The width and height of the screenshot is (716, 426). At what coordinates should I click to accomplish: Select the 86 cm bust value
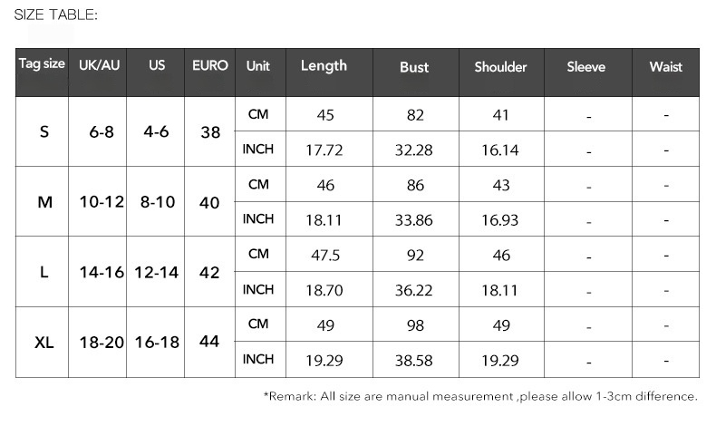point(415,185)
